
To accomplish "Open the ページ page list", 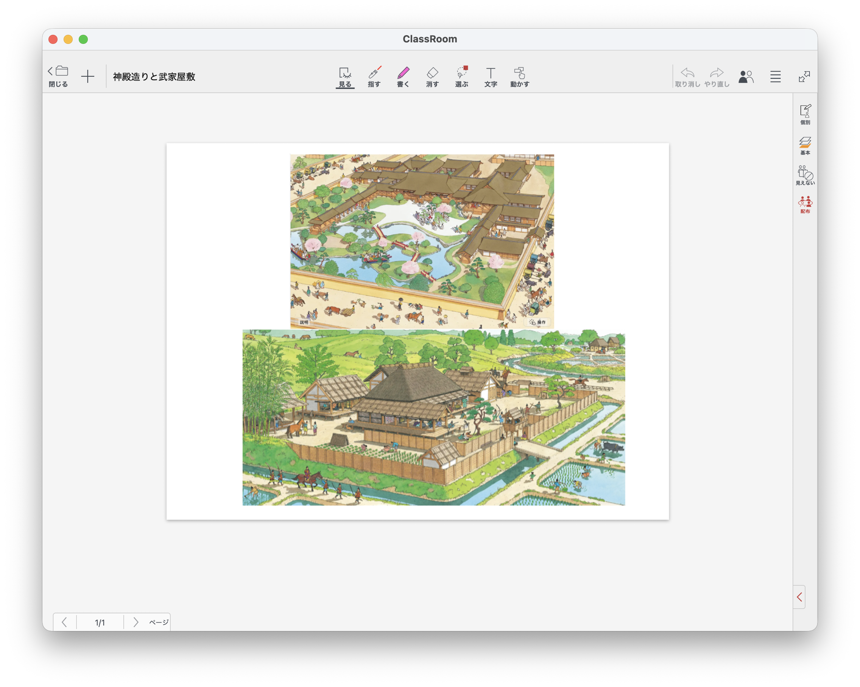I will [x=158, y=622].
